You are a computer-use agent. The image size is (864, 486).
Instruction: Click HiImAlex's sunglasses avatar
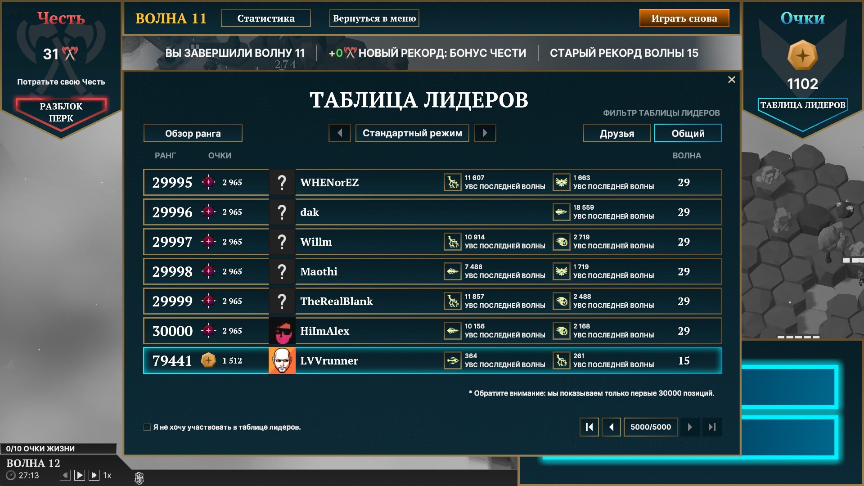tap(282, 331)
